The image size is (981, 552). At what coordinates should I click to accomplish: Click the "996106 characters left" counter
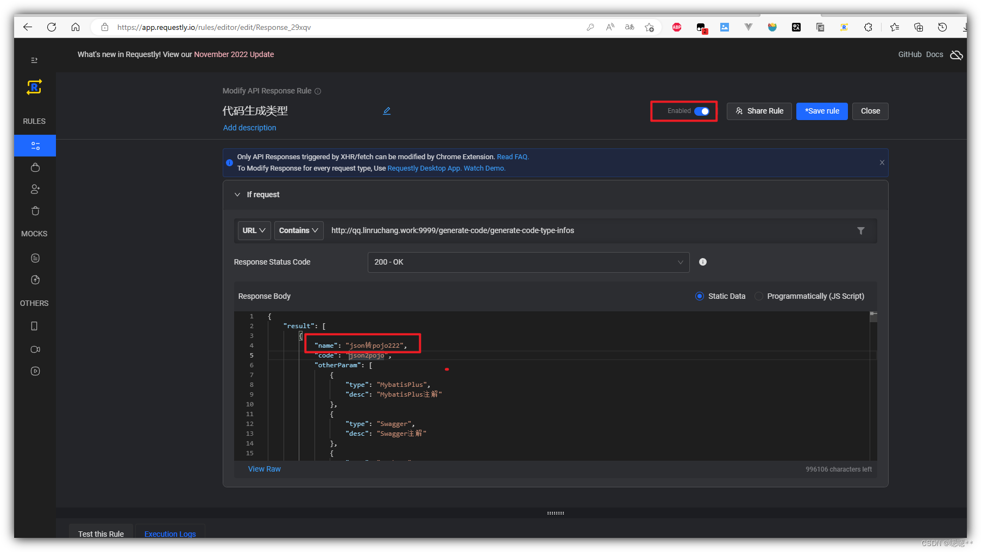pyautogui.click(x=839, y=469)
